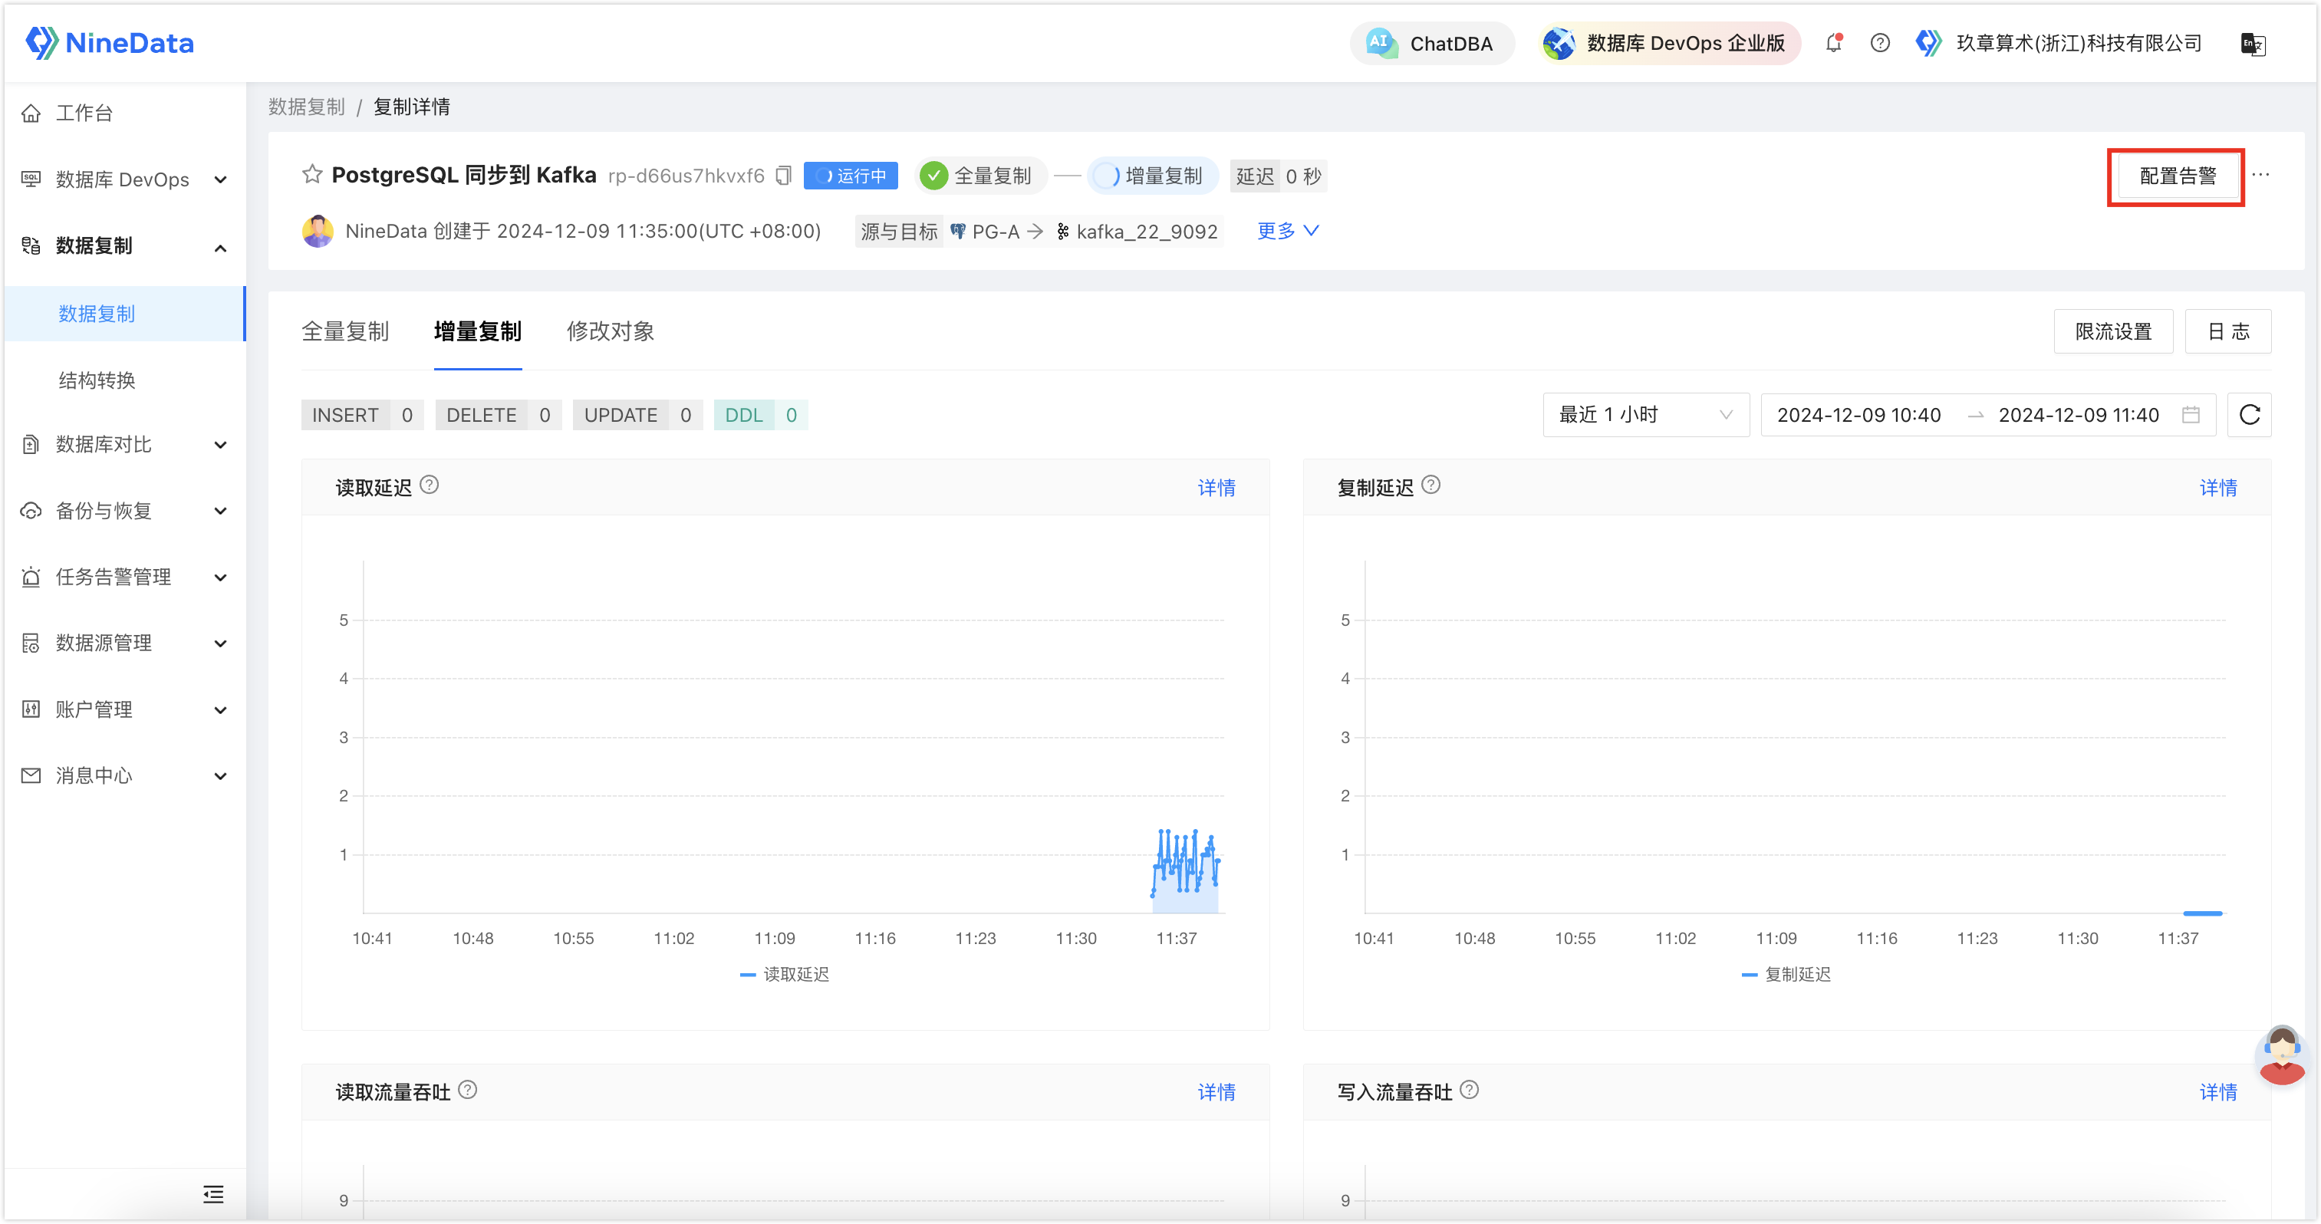Click the INSERT counter tag
The image size is (2321, 1224).
[362, 415]
